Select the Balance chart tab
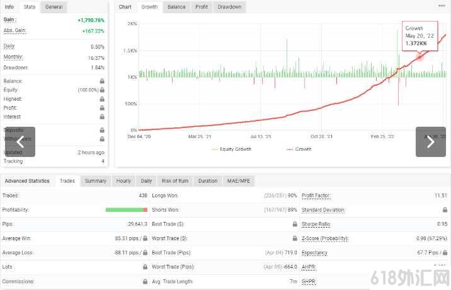This screenshot has width=451, height=290. pyautogui.click(x=176, y=7)
